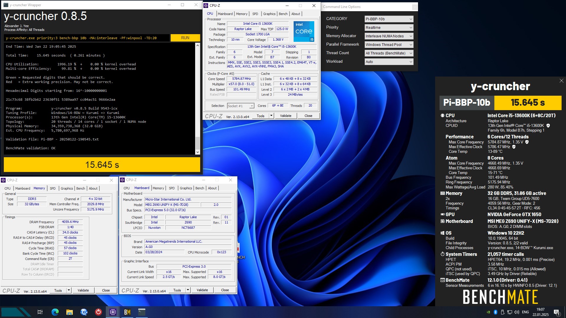Open Tools dropdown arrow in top CPU-Z window
The width and height of the screenshot is (566, 318).
click(271, 116)
